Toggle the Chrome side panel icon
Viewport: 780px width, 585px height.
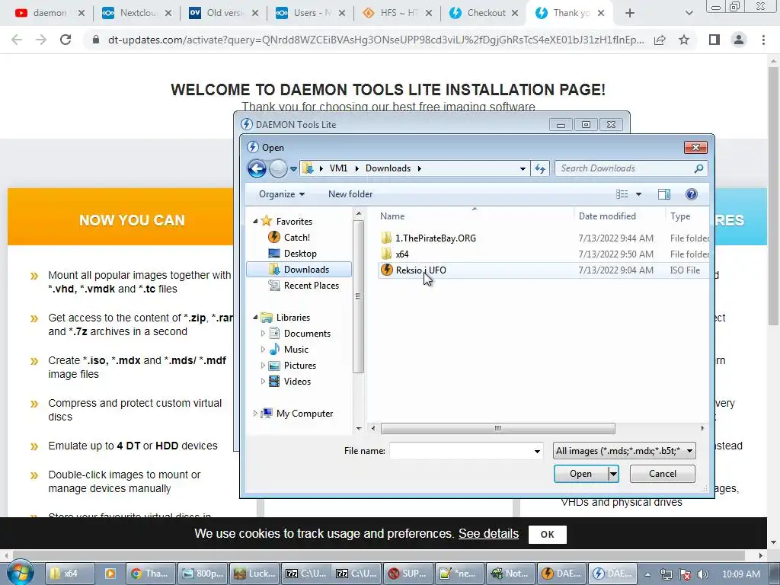714,40
